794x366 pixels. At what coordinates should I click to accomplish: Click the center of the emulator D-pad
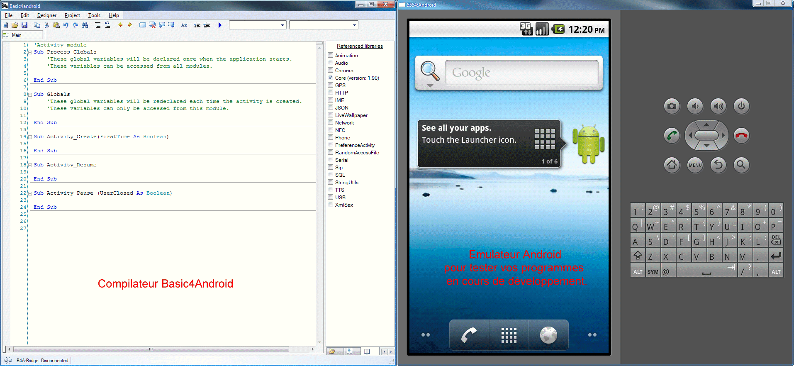[706, 135]
